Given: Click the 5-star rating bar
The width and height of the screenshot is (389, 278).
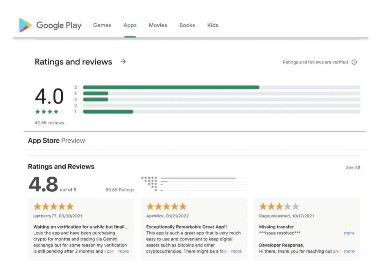Looking at the screenshot, I should pos(221,87).
